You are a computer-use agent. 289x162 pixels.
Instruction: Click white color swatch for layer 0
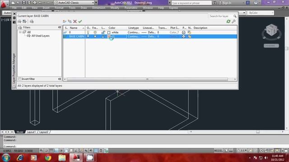[109, 32]
